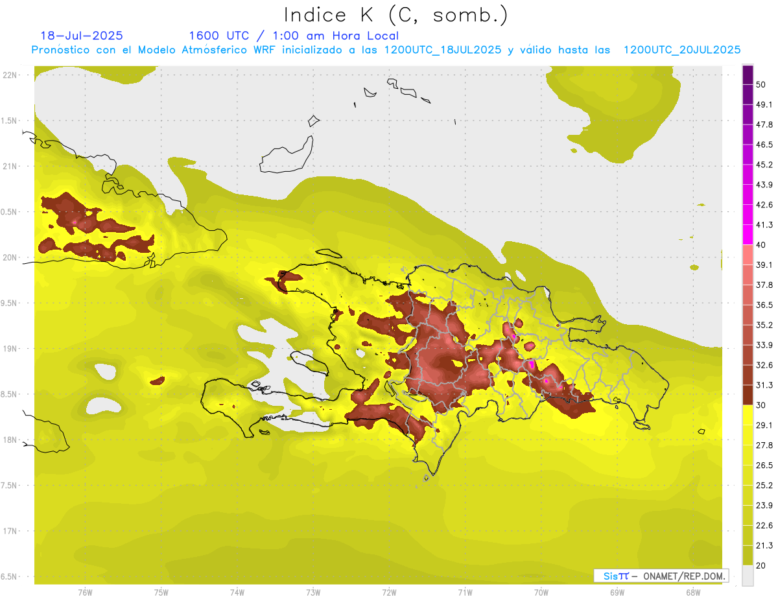Screen dimensions: 778x601
Task: Click the "72W" longitude label
Action: coord(389,592)
